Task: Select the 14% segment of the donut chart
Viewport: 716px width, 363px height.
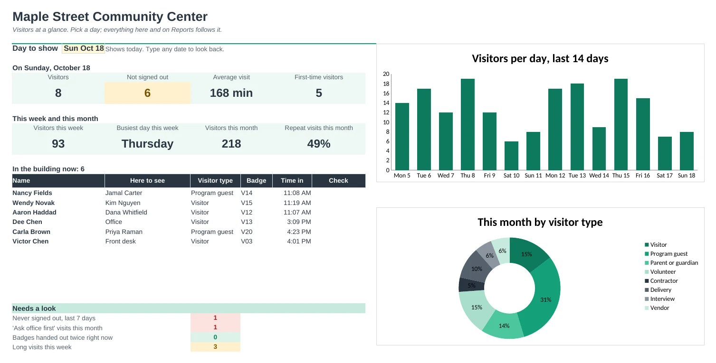Action: tap(504, 326)
